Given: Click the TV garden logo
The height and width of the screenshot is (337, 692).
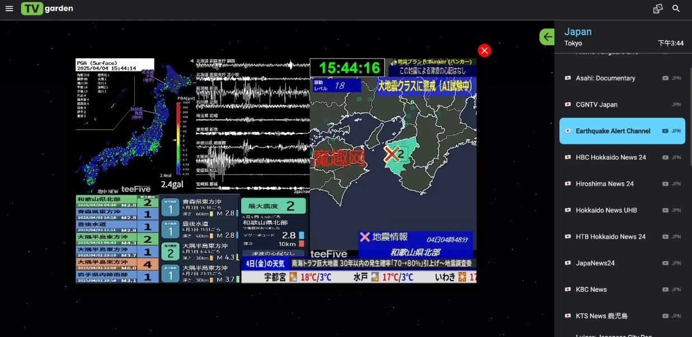Looking at the screenshot, I should pos(47,8).
